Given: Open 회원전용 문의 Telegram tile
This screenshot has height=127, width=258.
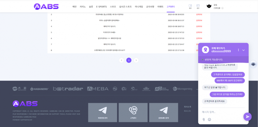Looking at the screenshot, I should (x=103, y=112).
